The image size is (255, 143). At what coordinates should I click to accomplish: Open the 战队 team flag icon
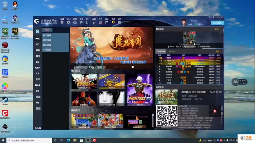pos(107,22)
